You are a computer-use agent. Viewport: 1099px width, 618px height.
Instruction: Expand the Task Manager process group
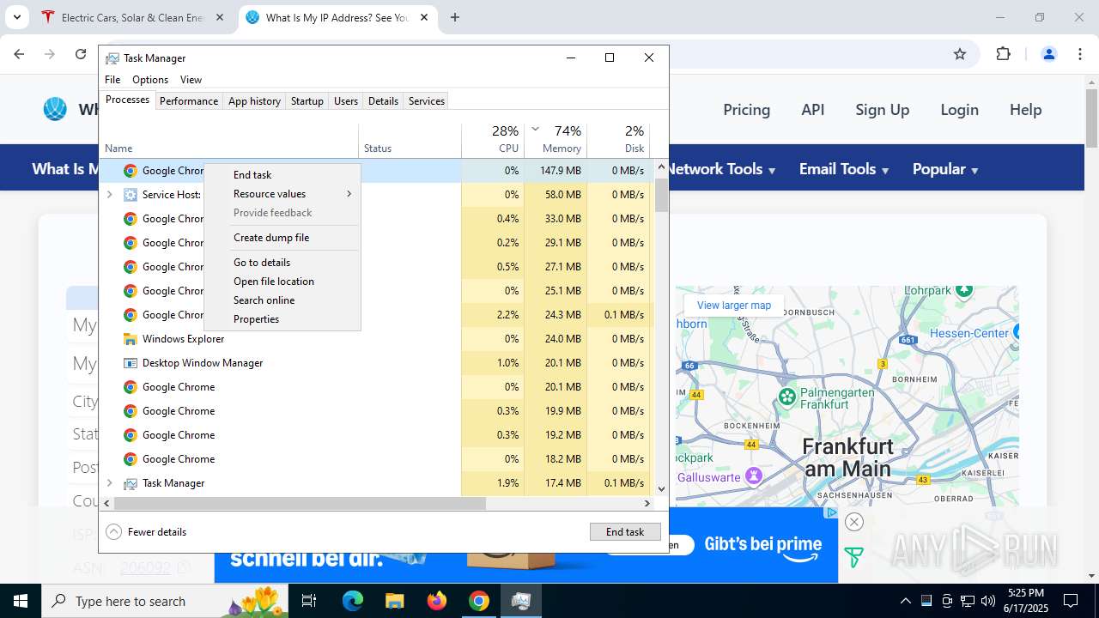tap(109, 483)
